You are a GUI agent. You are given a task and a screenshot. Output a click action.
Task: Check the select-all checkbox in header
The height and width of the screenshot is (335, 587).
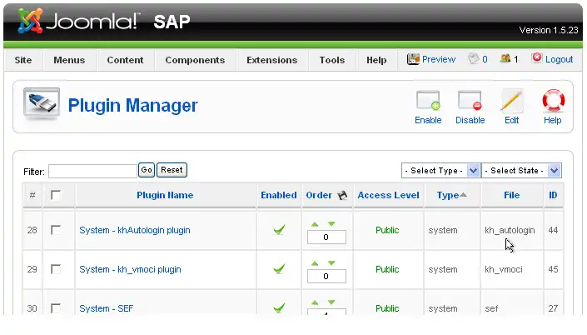click(56, 195)
